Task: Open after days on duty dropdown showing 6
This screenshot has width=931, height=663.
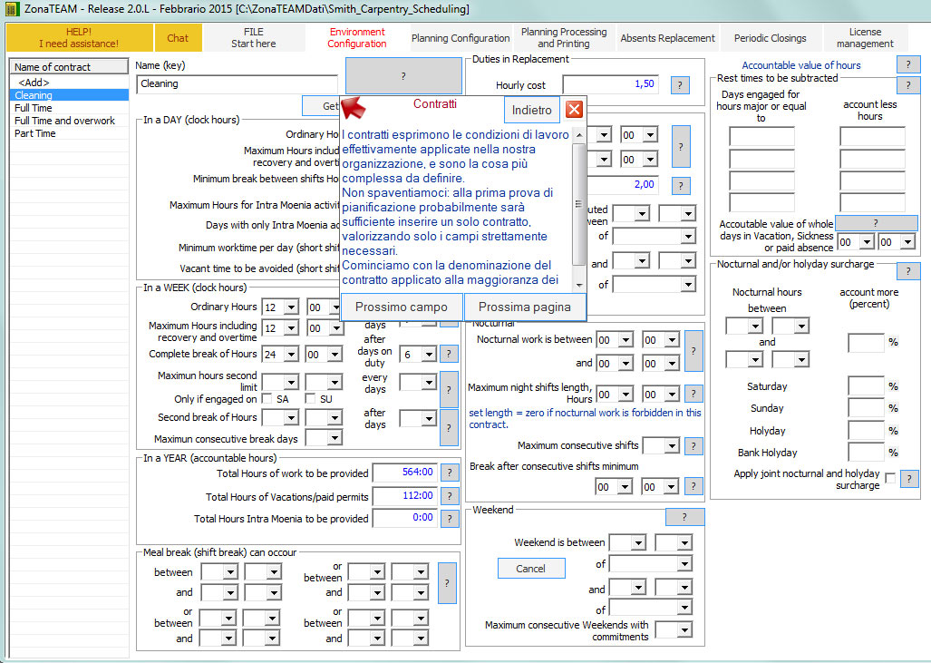Action: [x=429, y=354]
